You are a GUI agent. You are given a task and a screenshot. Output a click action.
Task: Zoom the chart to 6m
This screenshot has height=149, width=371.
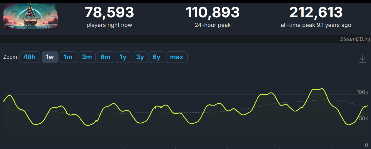point(106,57)
